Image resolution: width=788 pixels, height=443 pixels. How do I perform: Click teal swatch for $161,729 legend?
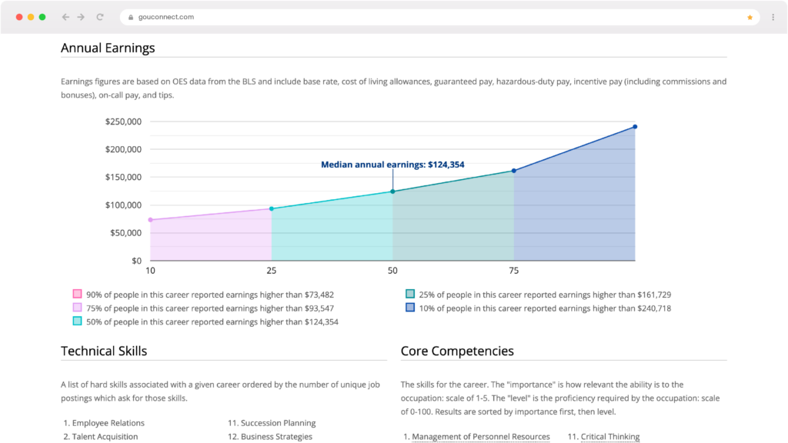(410, 294)
